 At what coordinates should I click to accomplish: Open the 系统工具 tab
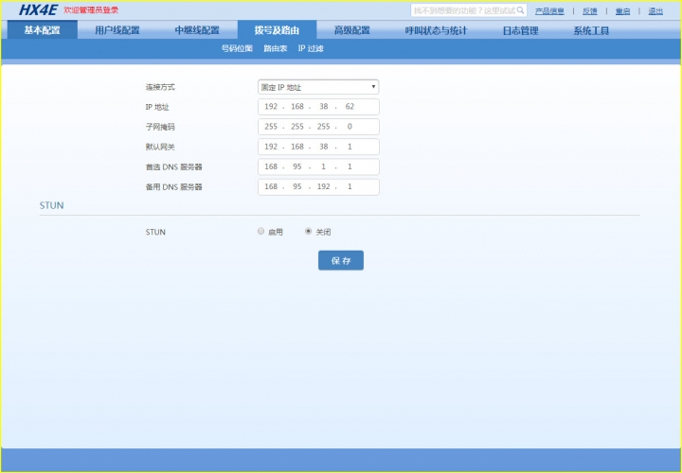pyautogui.click(x=591, y=30)
